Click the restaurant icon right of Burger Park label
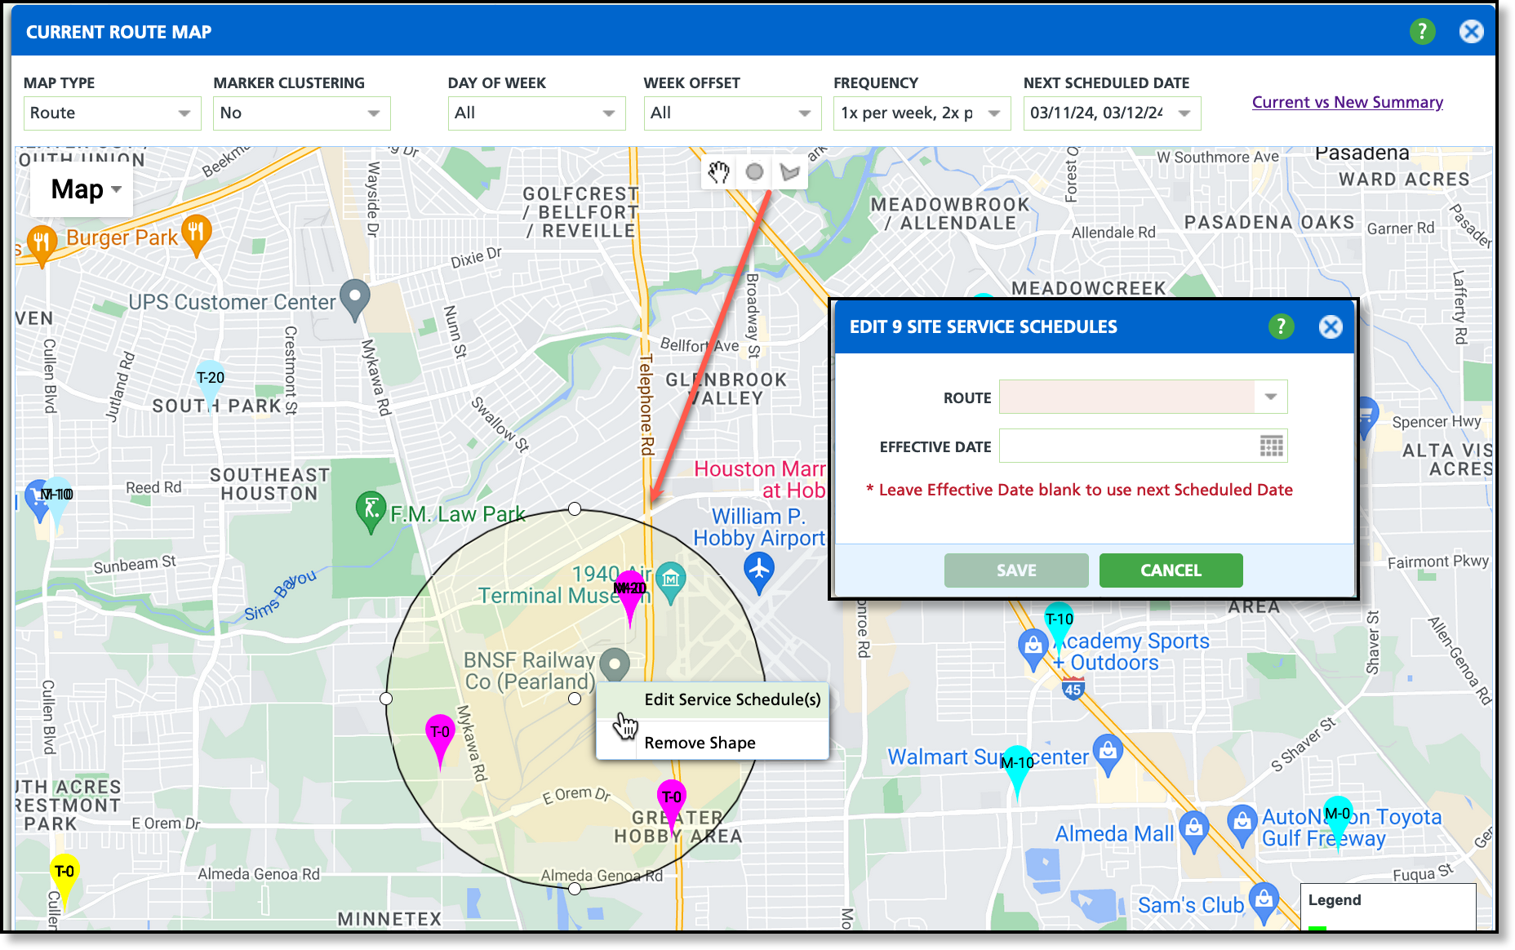 coord(196,234)
